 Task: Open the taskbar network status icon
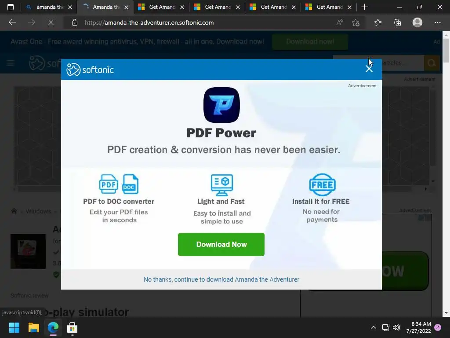point(386,327)
